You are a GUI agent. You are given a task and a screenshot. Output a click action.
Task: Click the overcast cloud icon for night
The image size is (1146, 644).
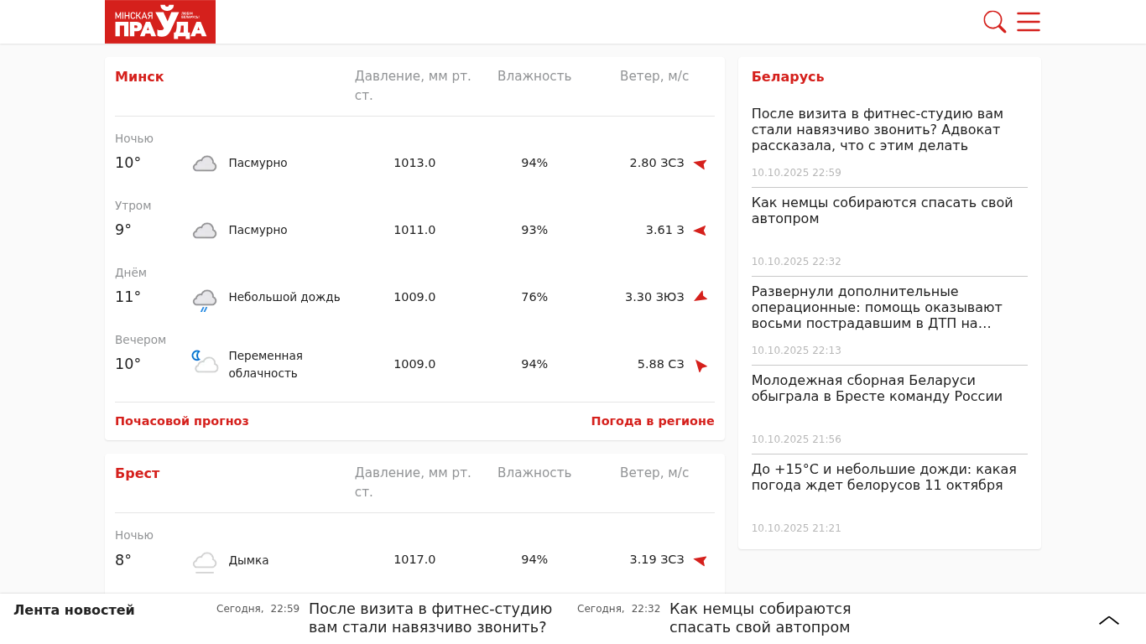click(x=205, y=164)
